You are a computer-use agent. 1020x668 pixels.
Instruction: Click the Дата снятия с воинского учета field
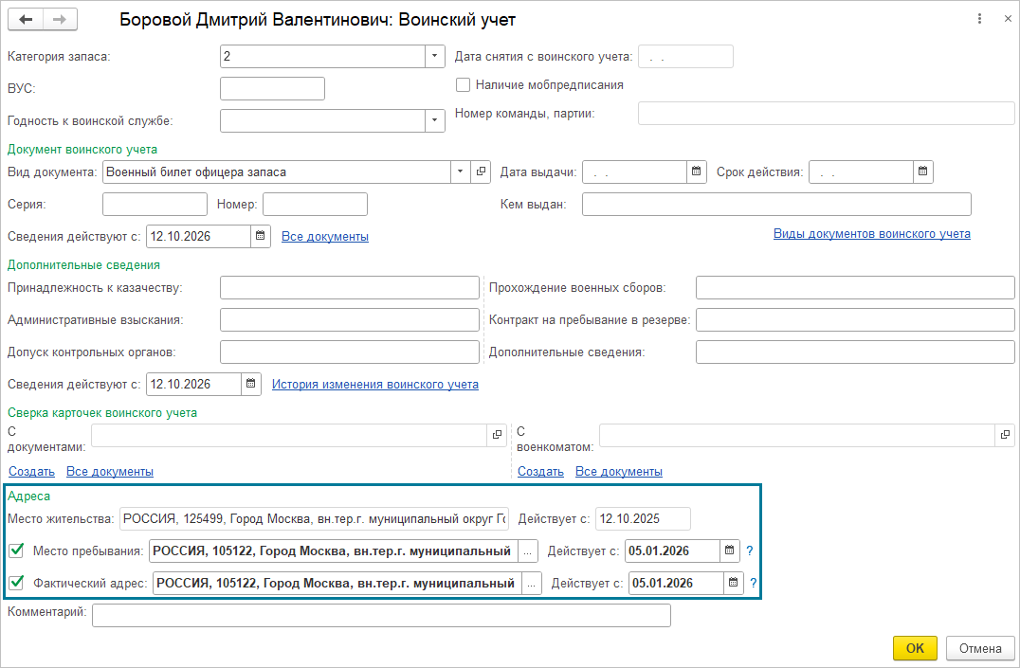click(685, 57)
